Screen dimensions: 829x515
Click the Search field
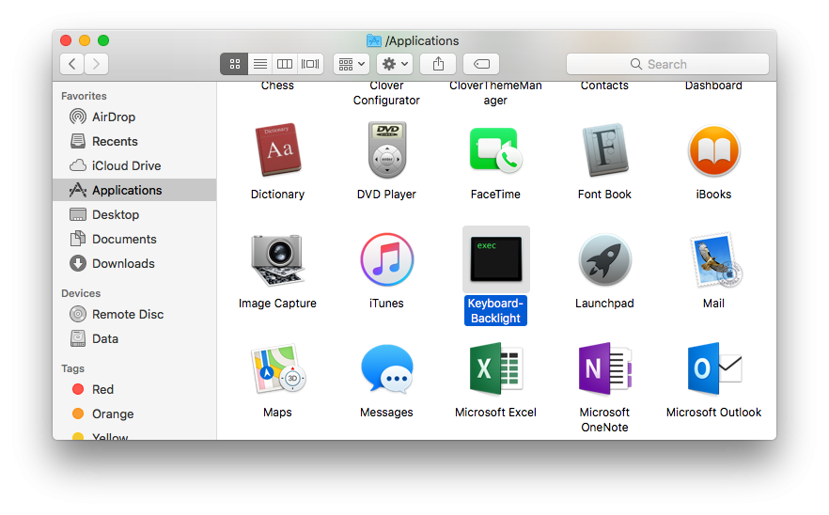coord(667,64)
